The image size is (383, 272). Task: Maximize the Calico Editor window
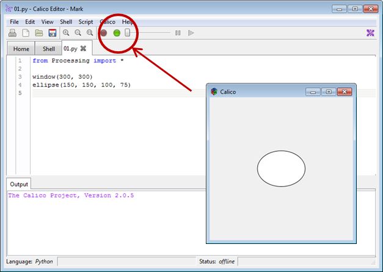point(355,9)
